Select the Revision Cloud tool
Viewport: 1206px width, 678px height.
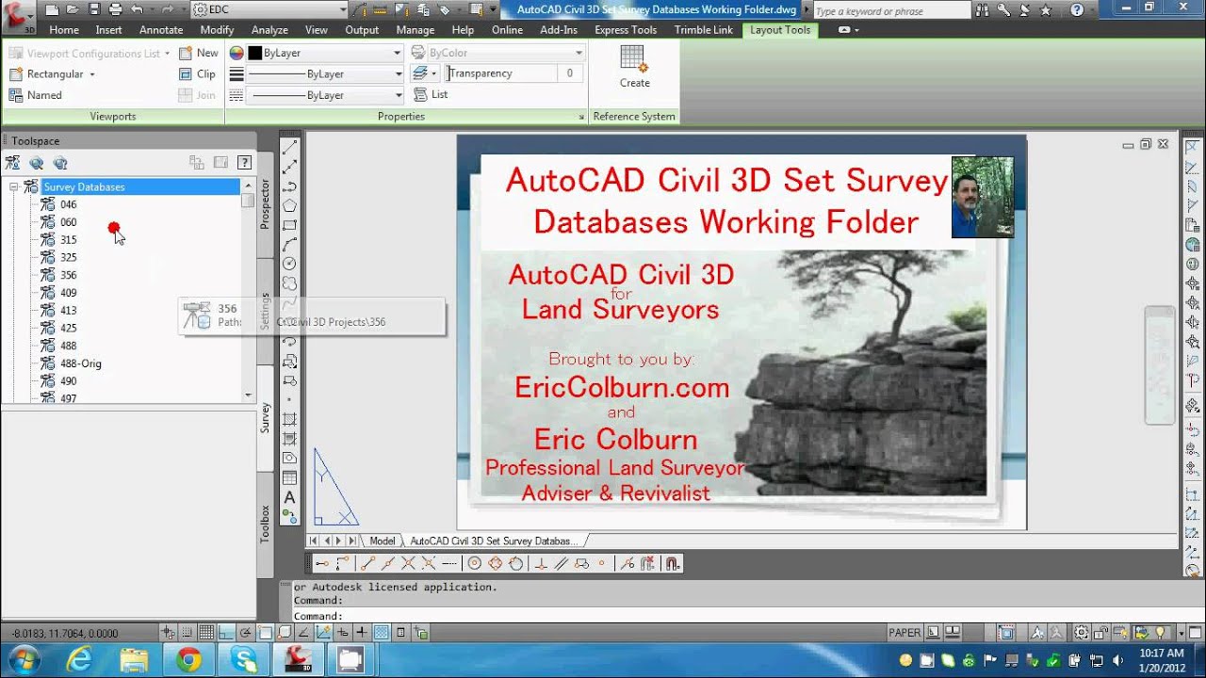[x=290, y=282]
